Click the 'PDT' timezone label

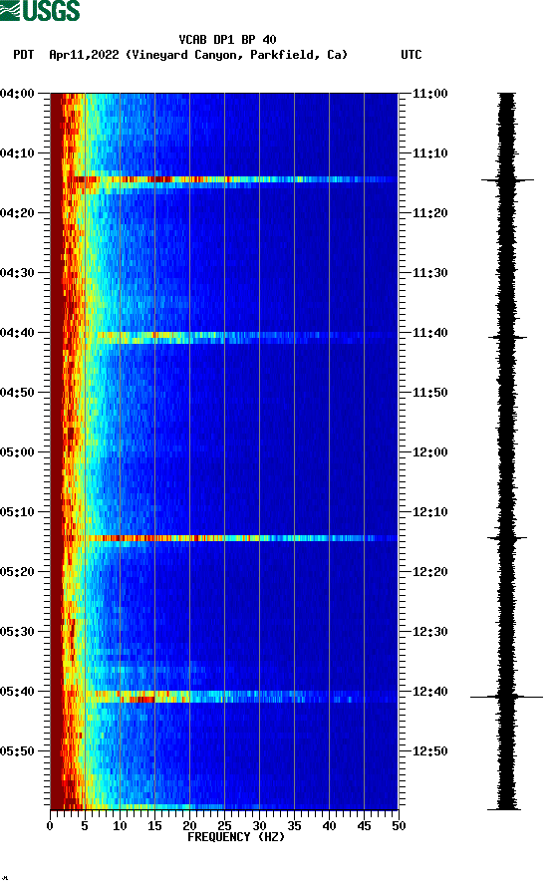23,55
